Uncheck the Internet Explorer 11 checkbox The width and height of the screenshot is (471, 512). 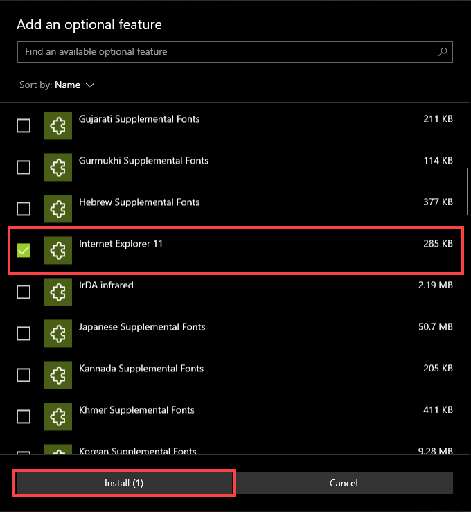click(x=24, y=250)
